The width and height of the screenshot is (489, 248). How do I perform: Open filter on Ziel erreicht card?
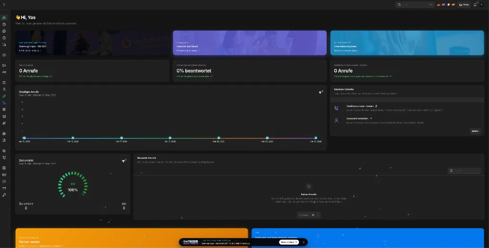pyautogui.click(x=124, y=162)
